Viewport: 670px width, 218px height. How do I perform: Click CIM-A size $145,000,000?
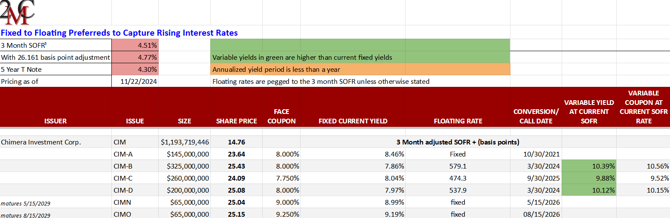184,154
